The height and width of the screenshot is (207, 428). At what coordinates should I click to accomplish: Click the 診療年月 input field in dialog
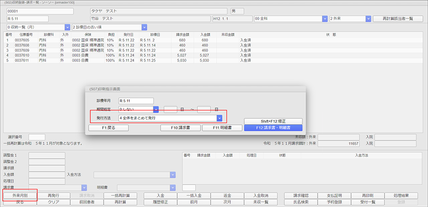coord(136,101)
